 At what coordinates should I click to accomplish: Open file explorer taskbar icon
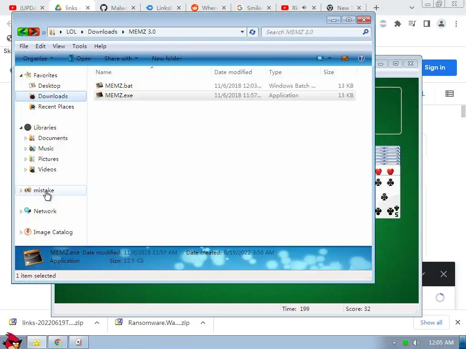tap(37, 343)
